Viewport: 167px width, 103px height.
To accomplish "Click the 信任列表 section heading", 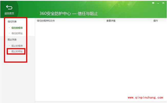I will coord(12,22).
